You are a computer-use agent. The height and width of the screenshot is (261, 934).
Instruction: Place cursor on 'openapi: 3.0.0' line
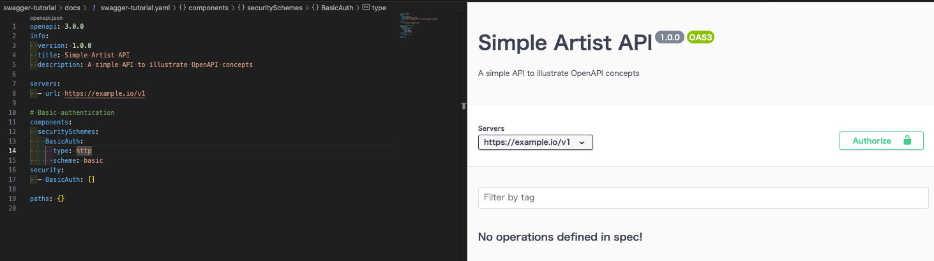(57, 27)
